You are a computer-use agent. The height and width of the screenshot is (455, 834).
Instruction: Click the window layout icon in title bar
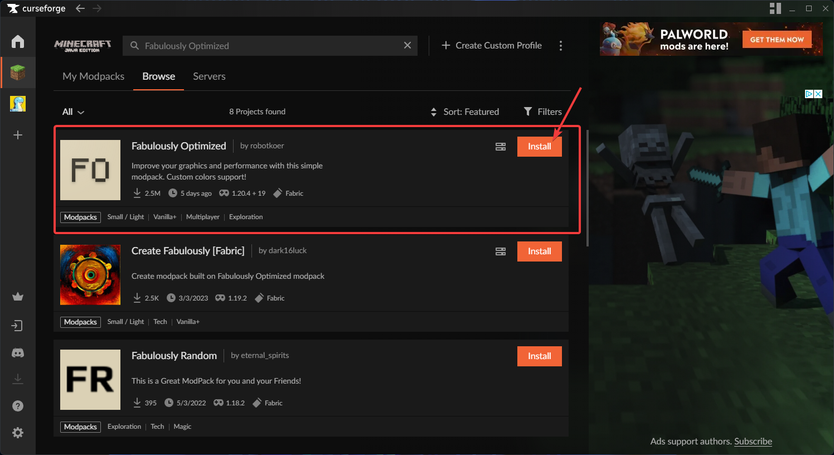point(775,8)
